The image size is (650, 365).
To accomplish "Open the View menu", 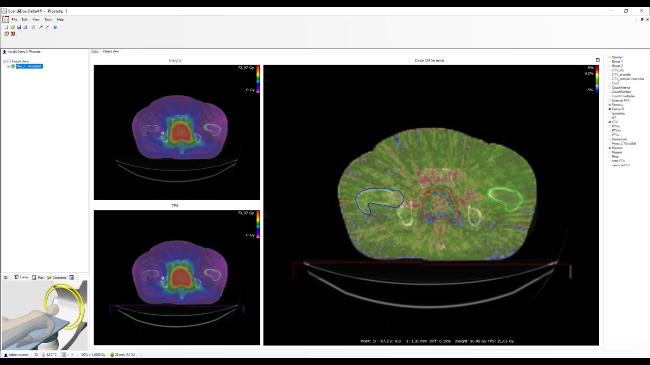I will click(36, 19).
